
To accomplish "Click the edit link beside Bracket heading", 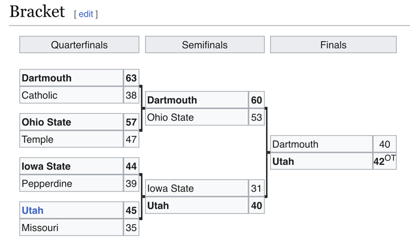I will (x=86, y=14).
